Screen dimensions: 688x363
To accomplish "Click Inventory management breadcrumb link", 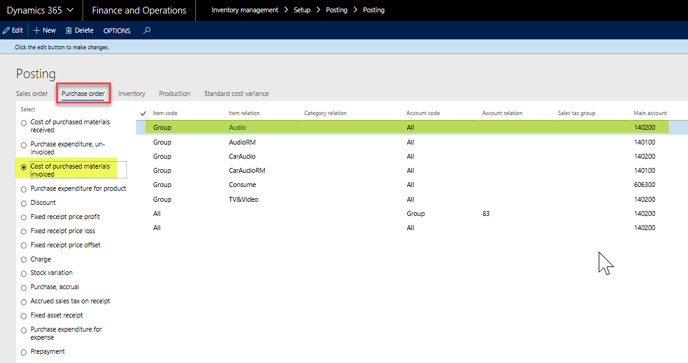I will [x=245, y=10].
